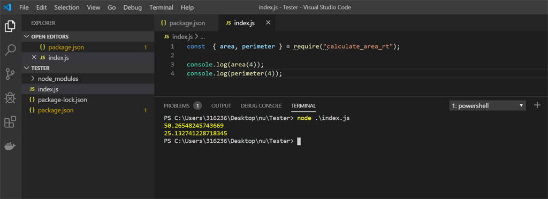The width and height of the screenshot is (548, 199).
Task: Add a new terminal with plus icon
Action: [537, 105]
